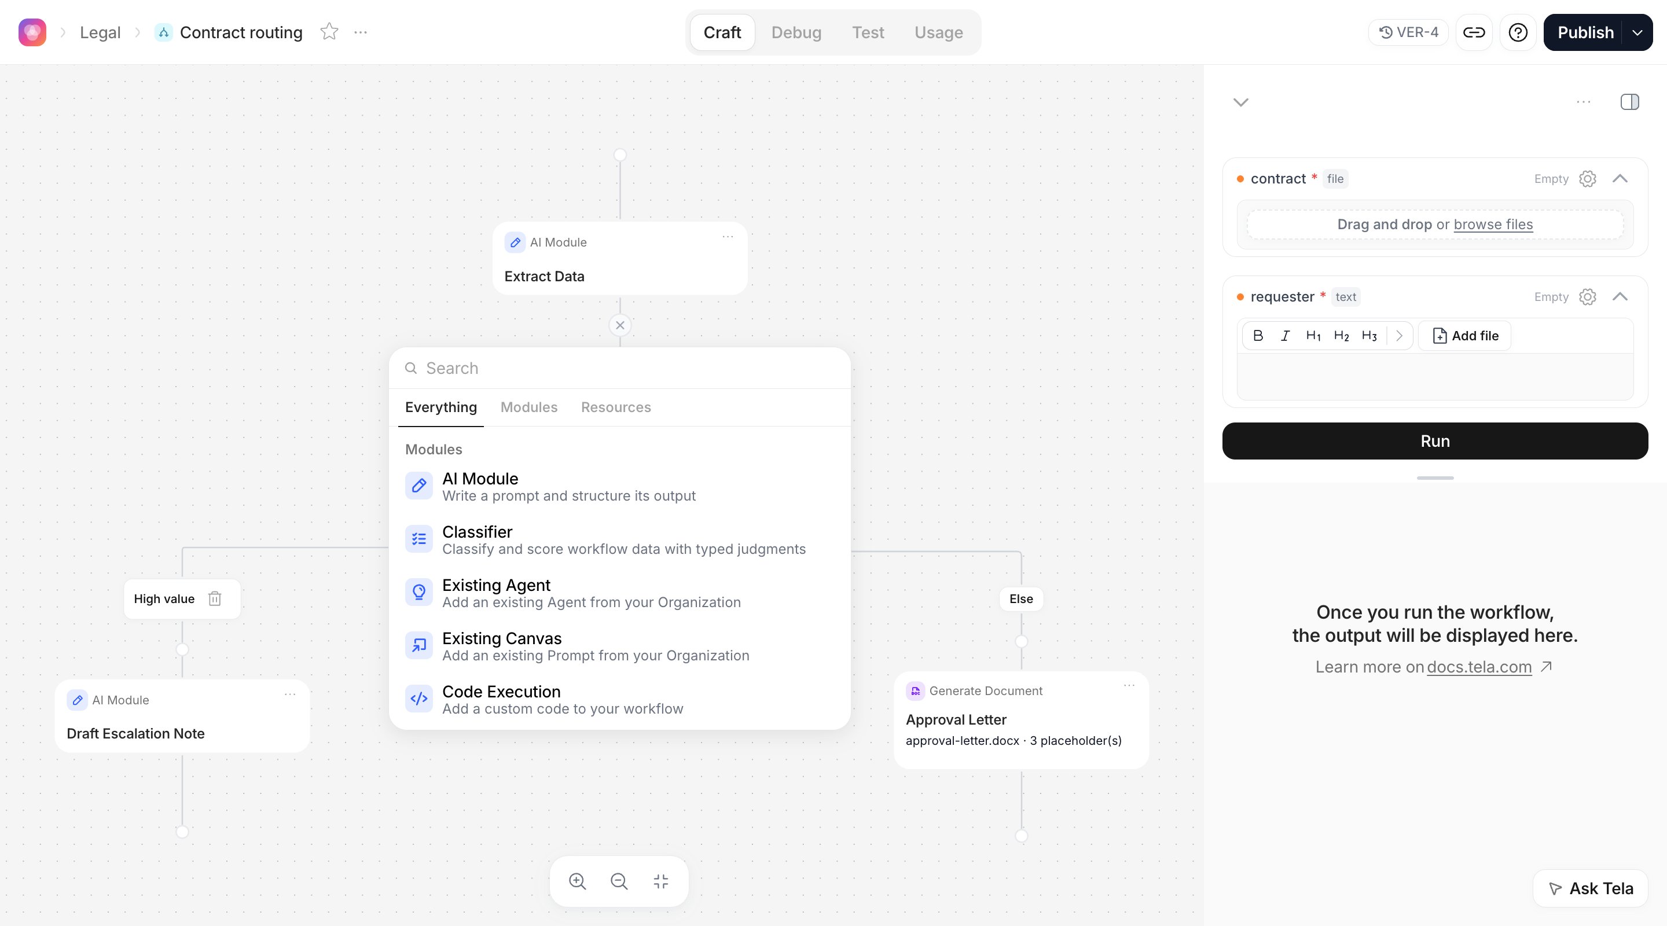This screenshot has width=1667, height=926.
Task: Add a Classifier module
Action: (x=620, y=539)
